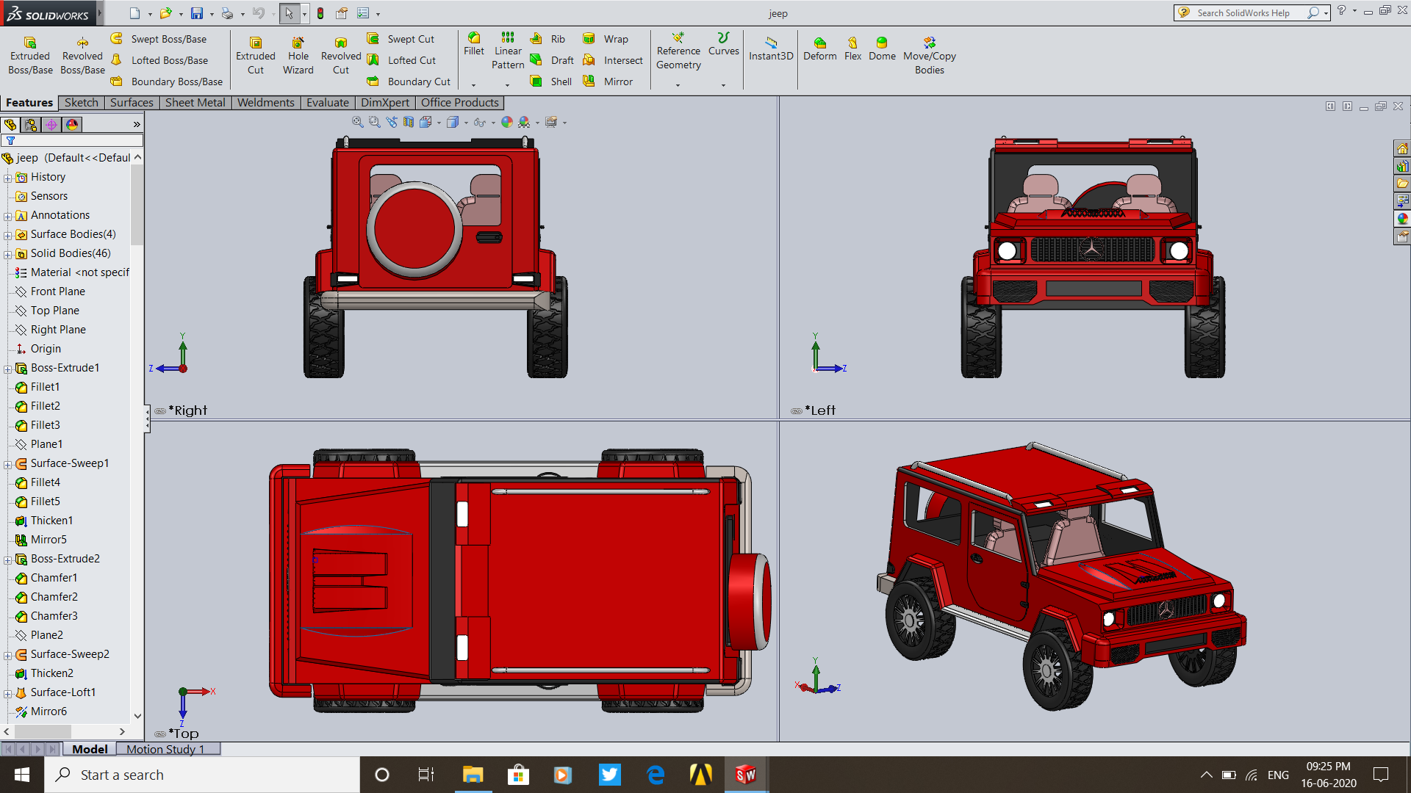Choose the Boundary Cut feature
The image size is (1411, 793).
coord(409,82)
